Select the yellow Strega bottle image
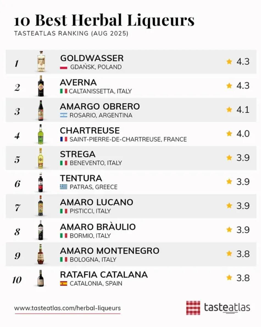Screen dimensions: 261x327 tap(41, 158)
